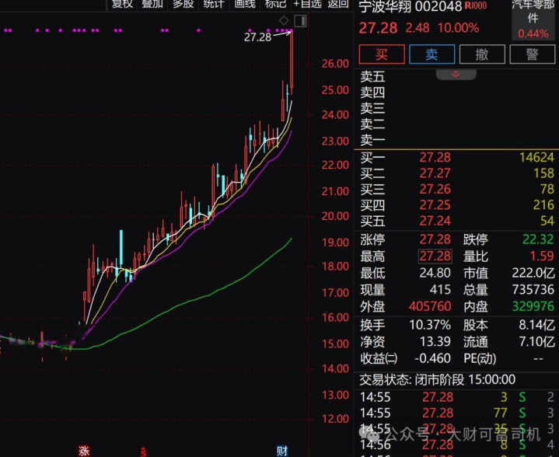The image size is (559, 457).
Task: Open the 复权 toolbar option
Action: 122,4
